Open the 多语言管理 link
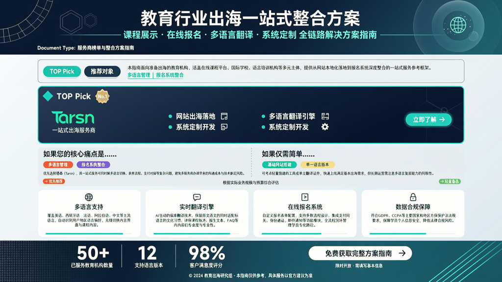The width and height of the screenshot is (502, 282). tap(139, 75)
